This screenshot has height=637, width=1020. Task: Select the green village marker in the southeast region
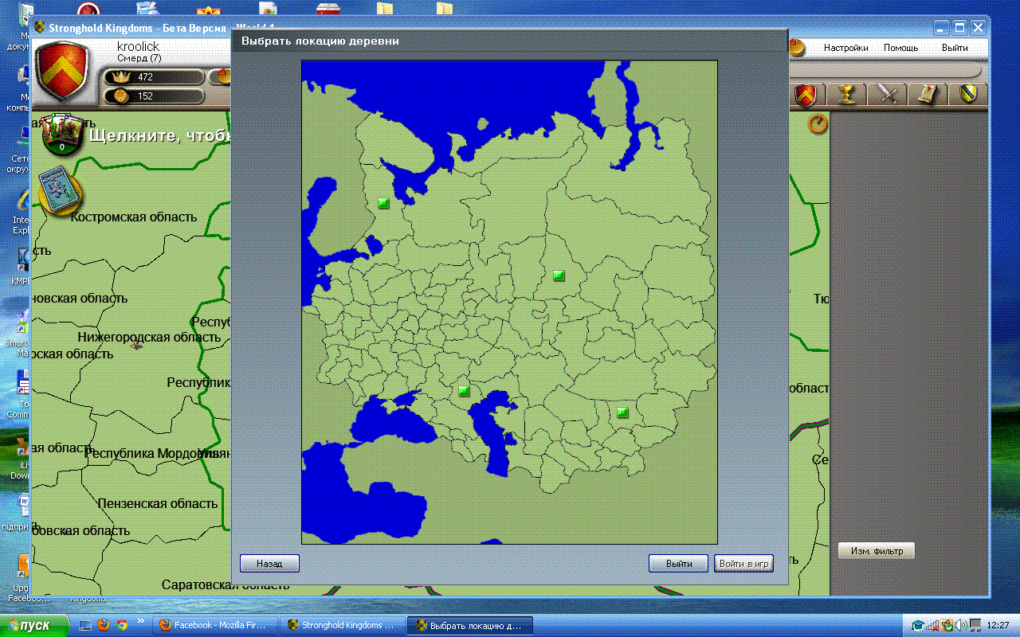(x=622, y=412)
